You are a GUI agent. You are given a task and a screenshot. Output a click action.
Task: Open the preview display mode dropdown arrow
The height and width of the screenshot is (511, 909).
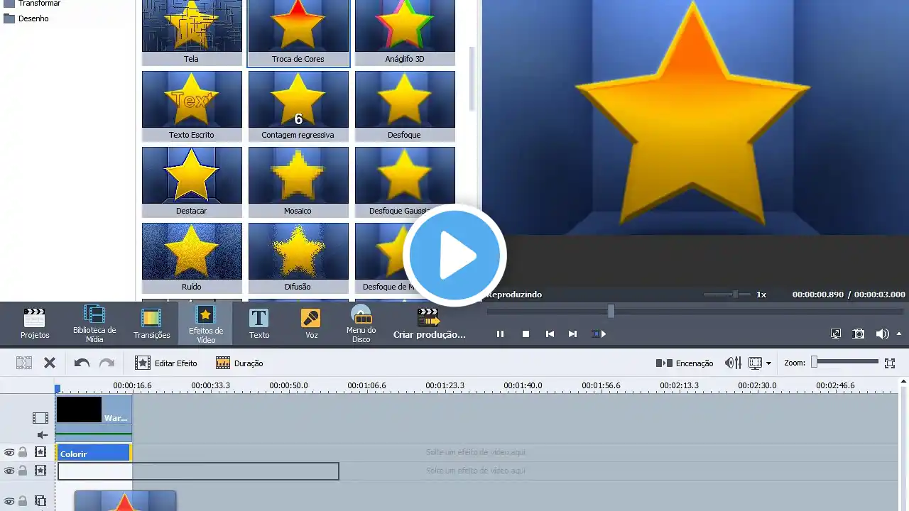[x=768, y=363]
